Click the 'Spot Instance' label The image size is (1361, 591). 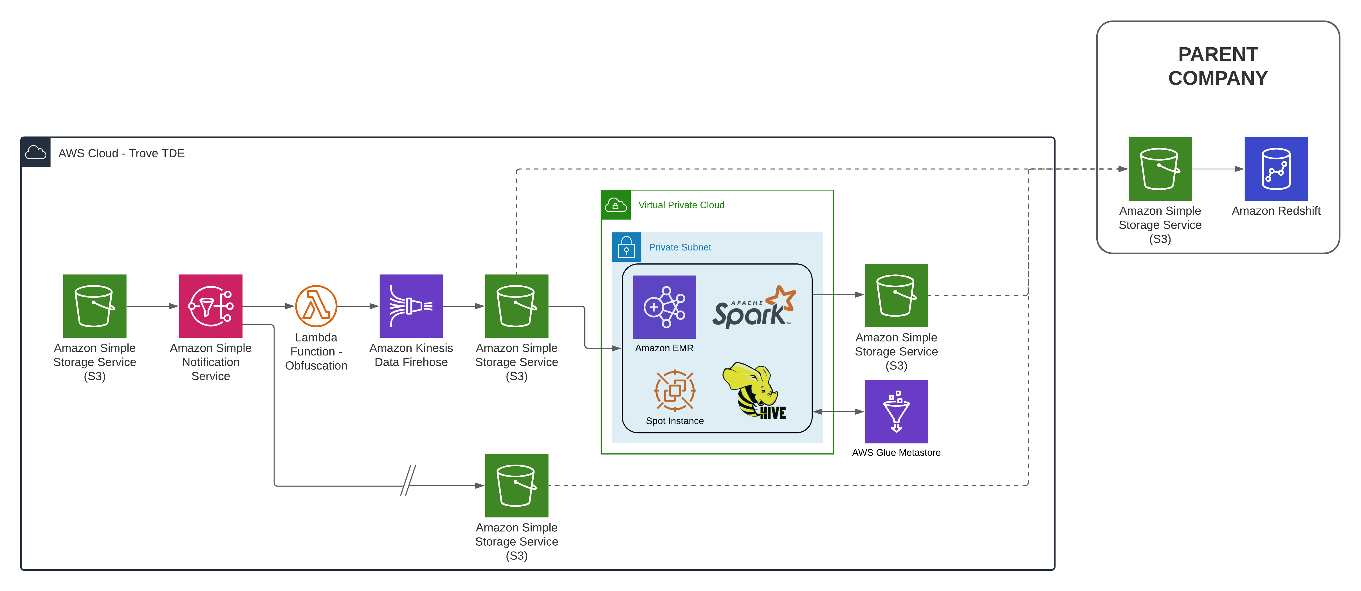675,421
